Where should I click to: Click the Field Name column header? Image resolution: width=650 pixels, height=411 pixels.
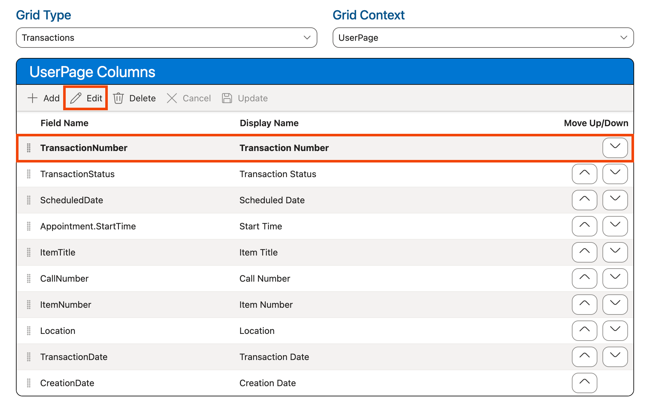pyautogui.click(x=65, y=123)
